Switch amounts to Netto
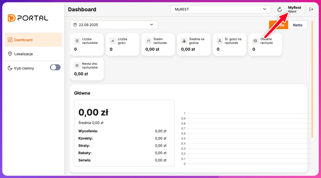Screen dimensions: 321x178 click(x=297, y=25)
